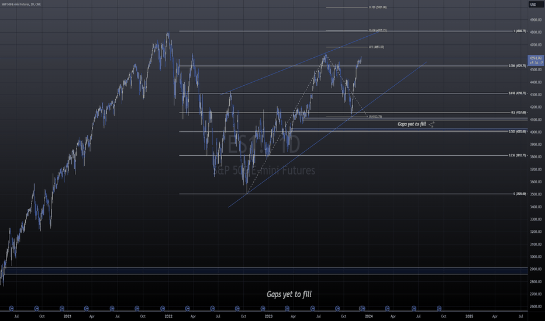Viewport: 545px width, 321px height.
Task: Click the double event marker before 2024
Action: pos(362,308)
